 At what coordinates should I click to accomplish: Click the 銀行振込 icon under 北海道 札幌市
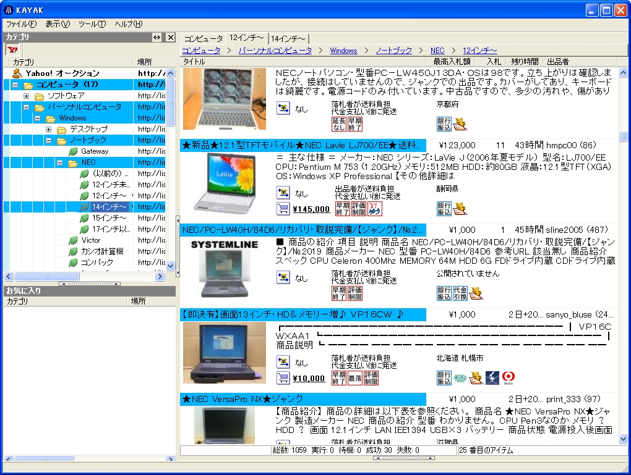(444, 378)
